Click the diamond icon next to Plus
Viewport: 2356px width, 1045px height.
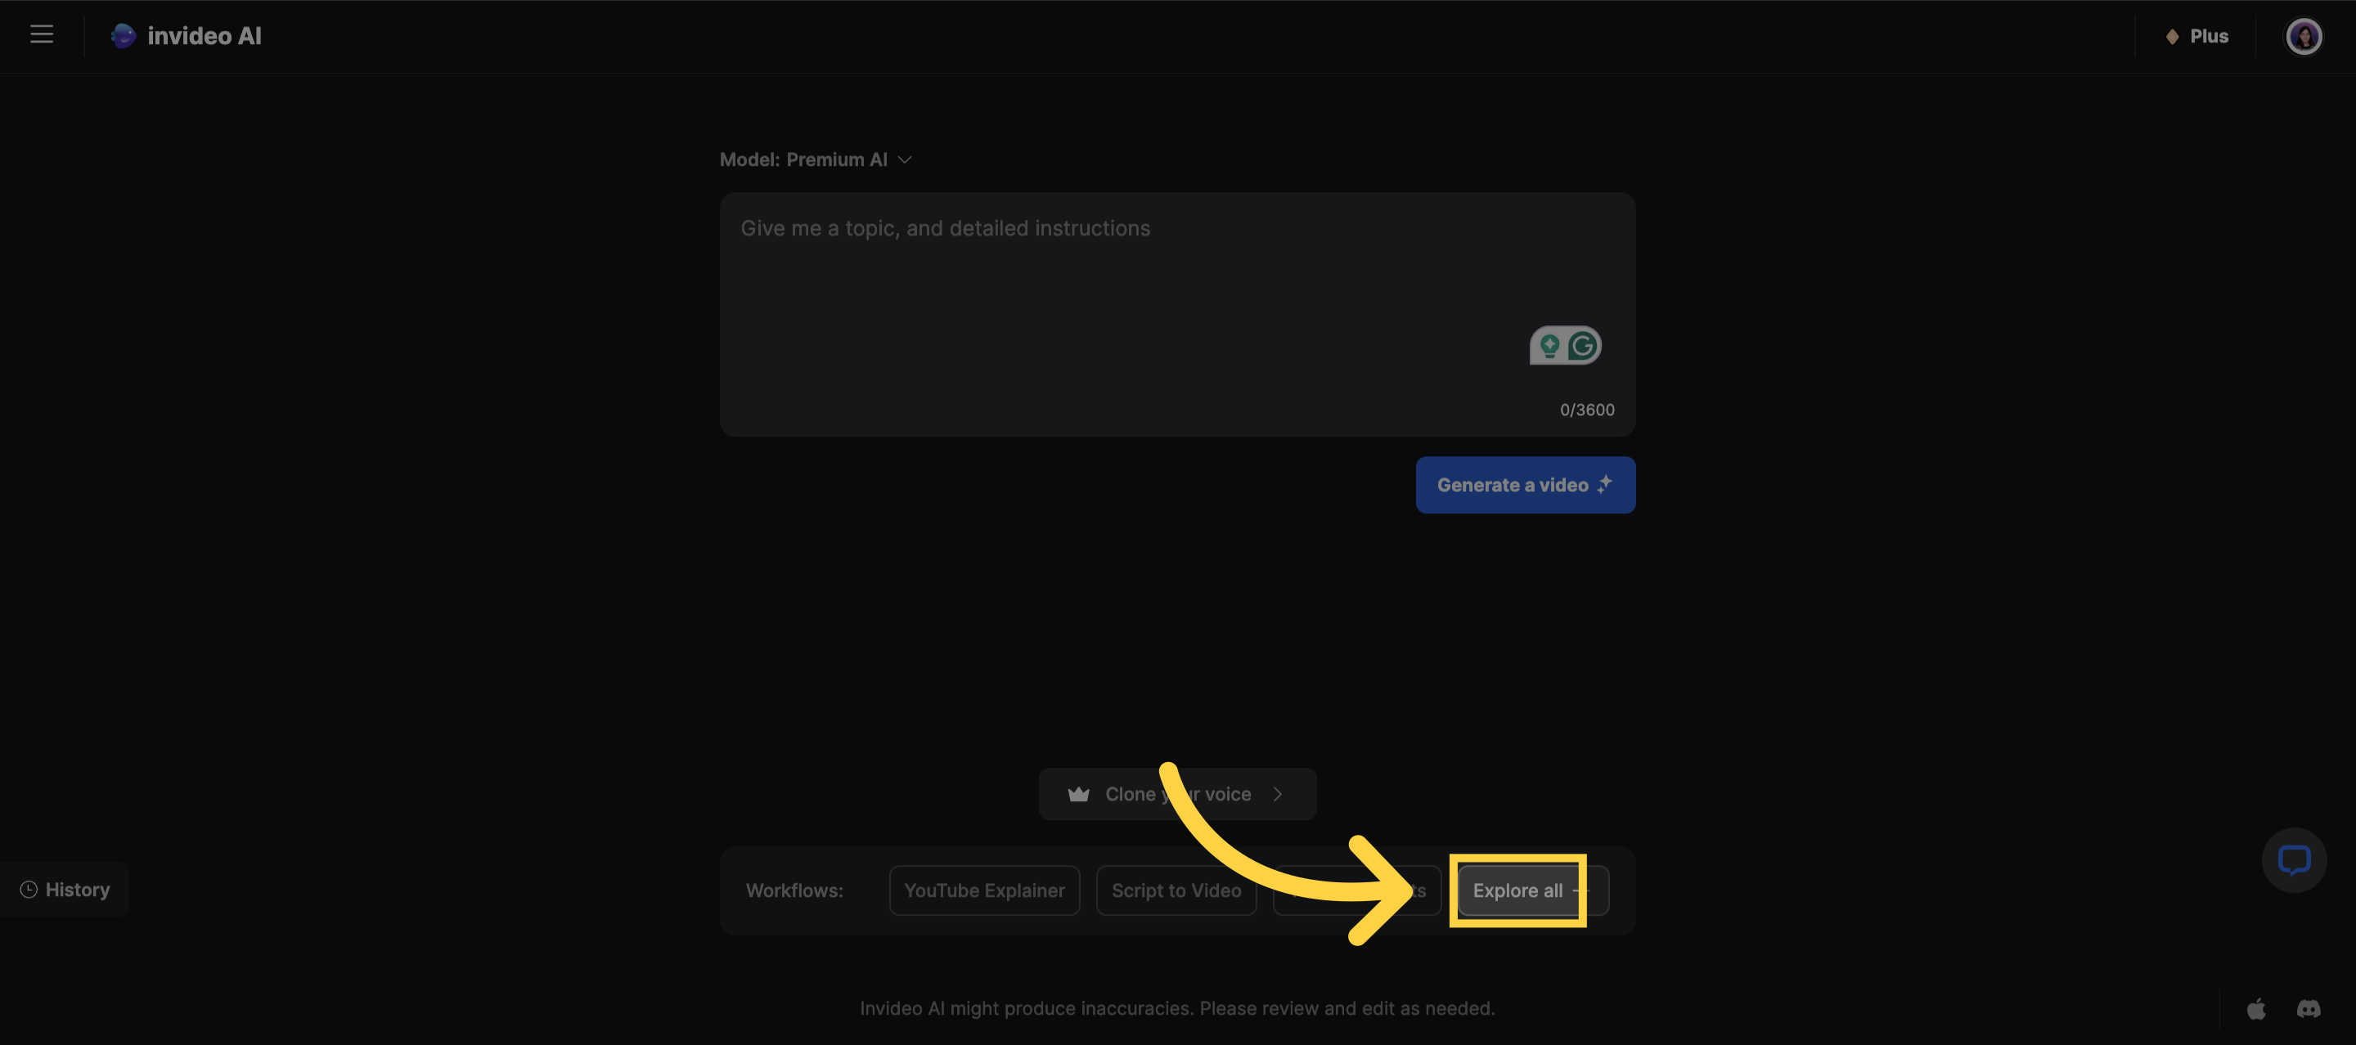[2172, 37]
